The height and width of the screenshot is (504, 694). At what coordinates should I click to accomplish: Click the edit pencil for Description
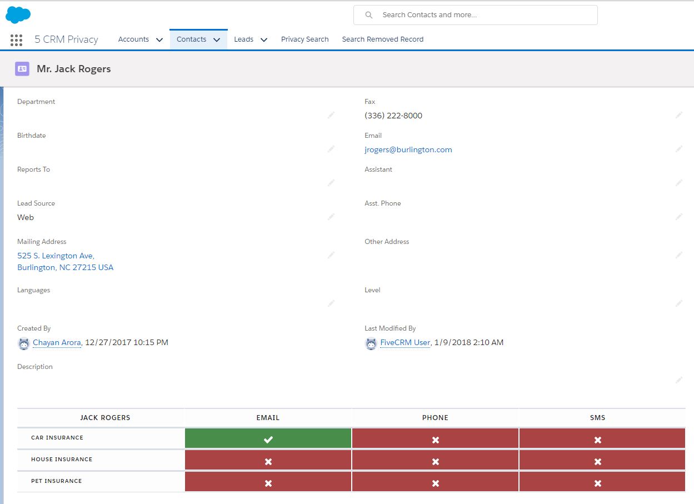pos(678,380)
